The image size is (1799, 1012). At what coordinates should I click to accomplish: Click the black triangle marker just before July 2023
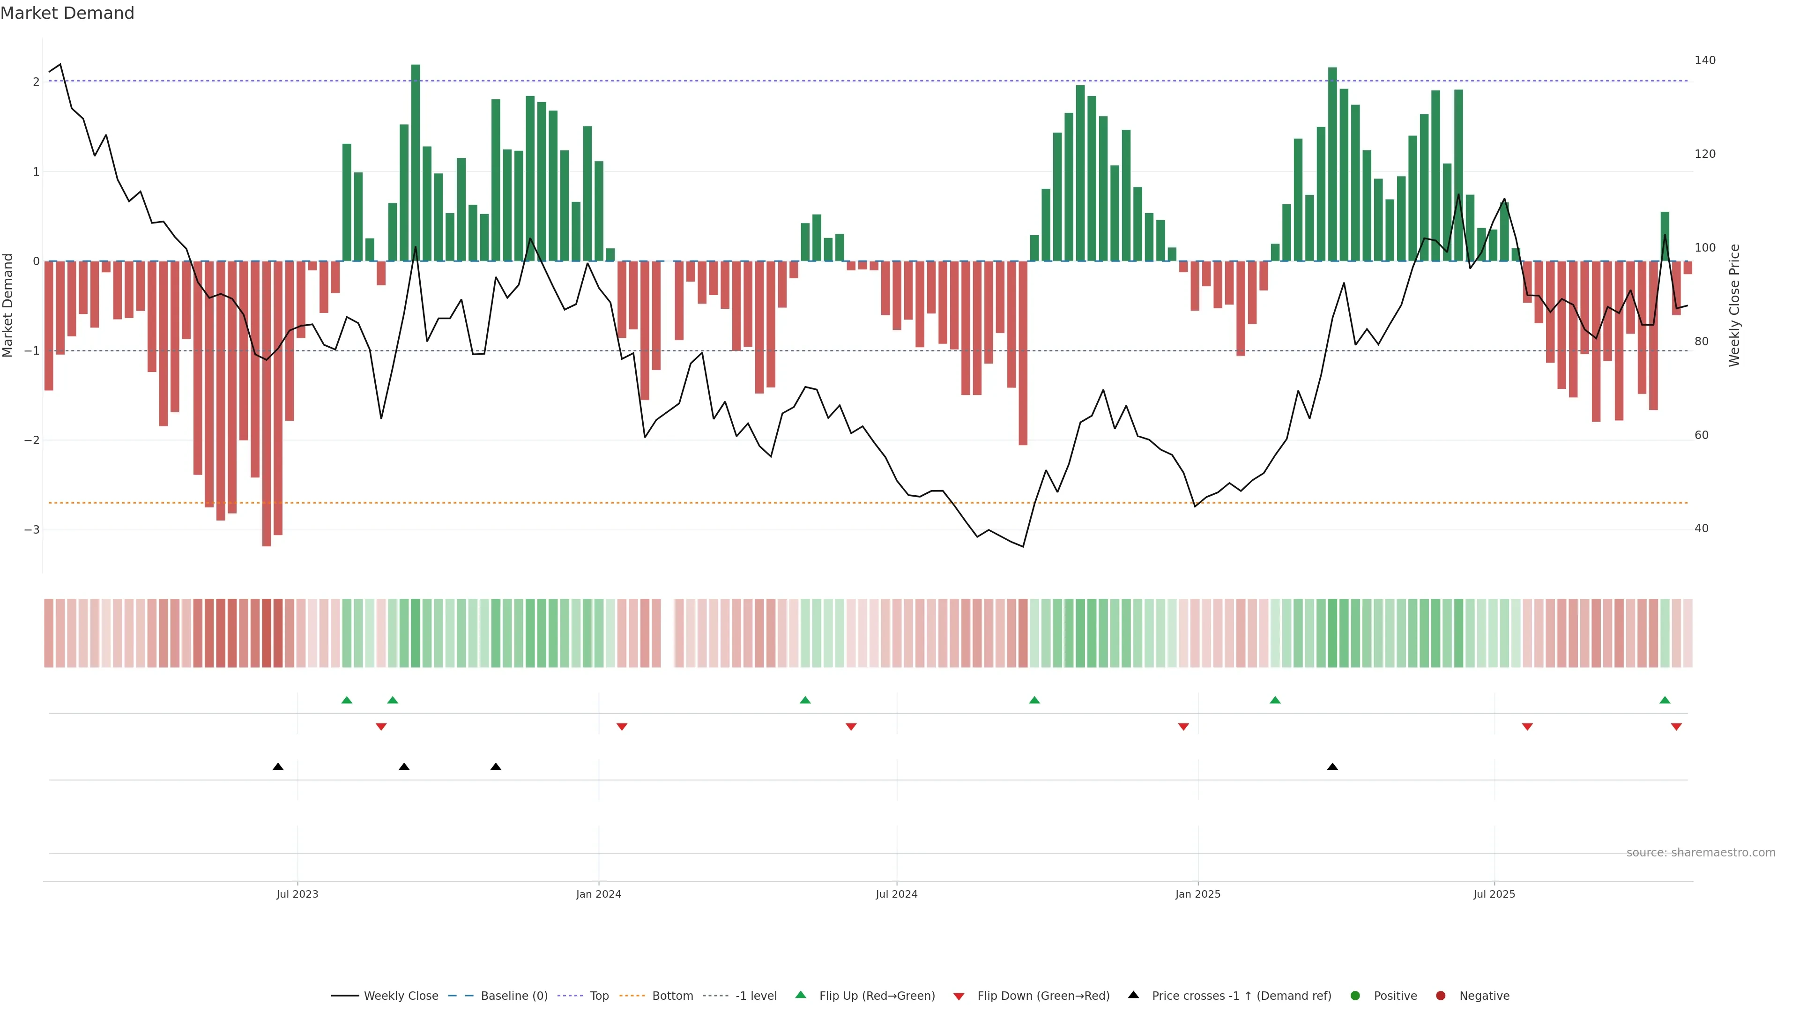pos(278,767)
